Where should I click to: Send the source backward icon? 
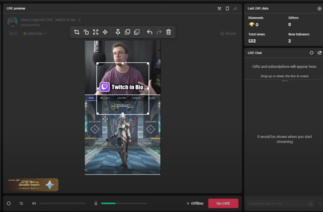pos(137,32)
